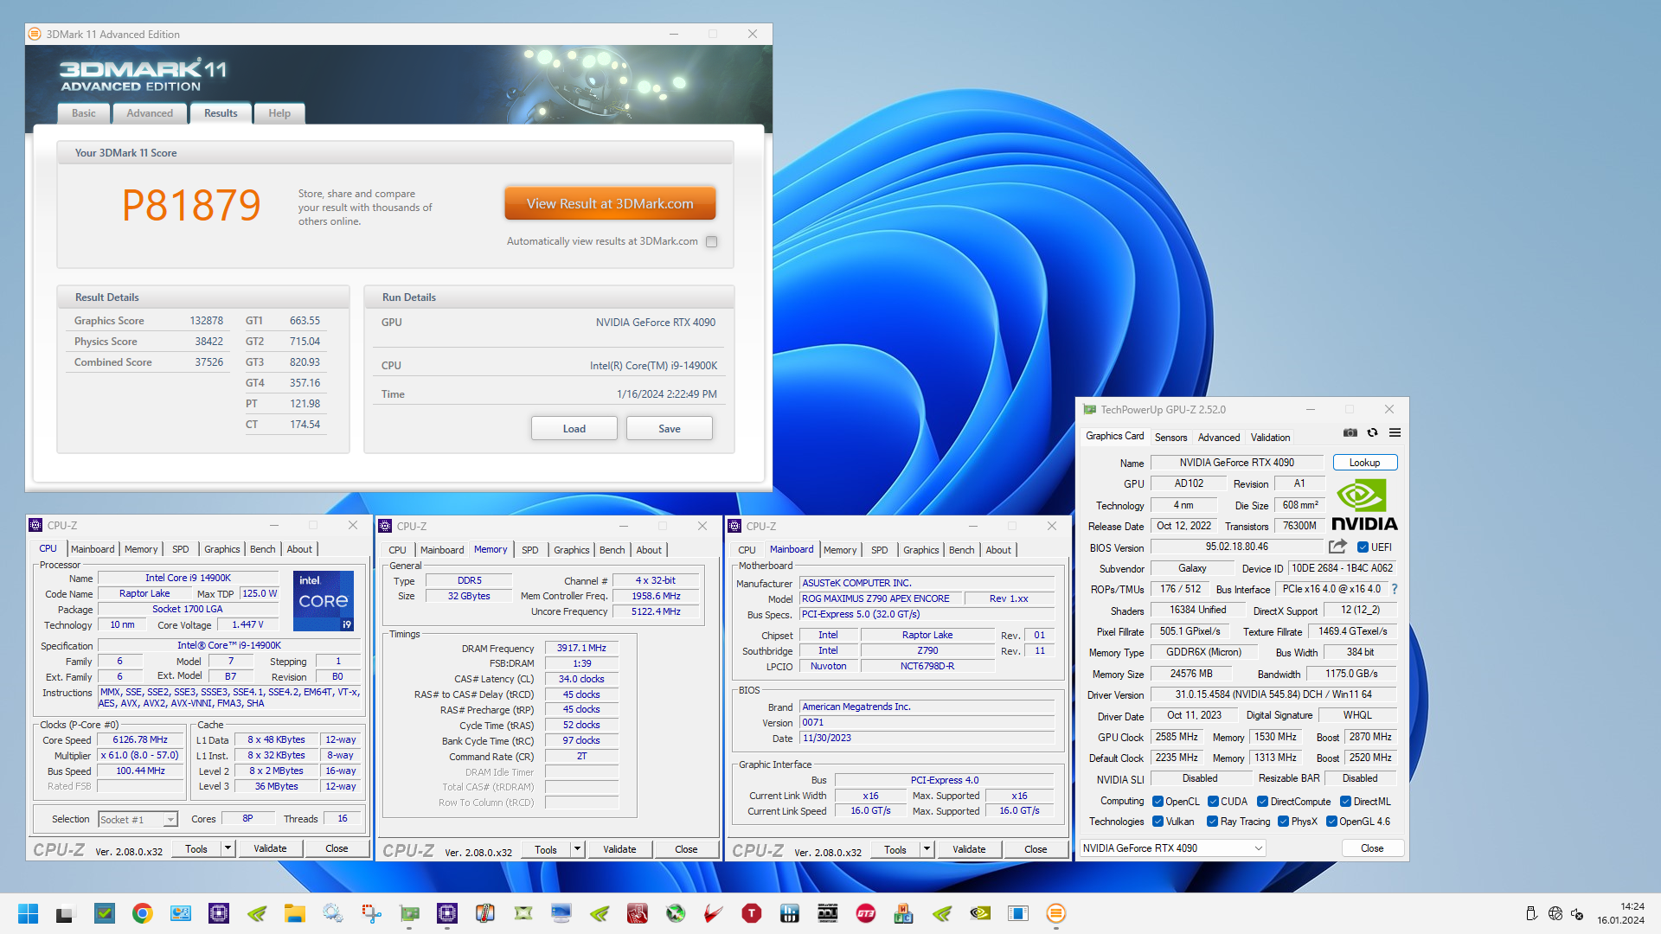Click the Xbox-style green X taskbar icon
The width and height of the screenshot is (1661, 934).
[676, 913]
